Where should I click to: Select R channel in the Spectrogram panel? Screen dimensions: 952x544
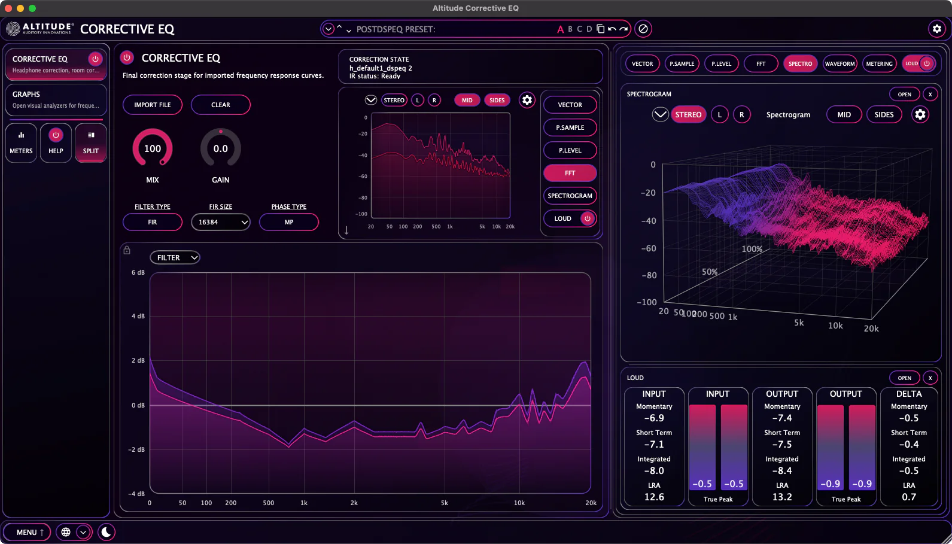(742, 114)
